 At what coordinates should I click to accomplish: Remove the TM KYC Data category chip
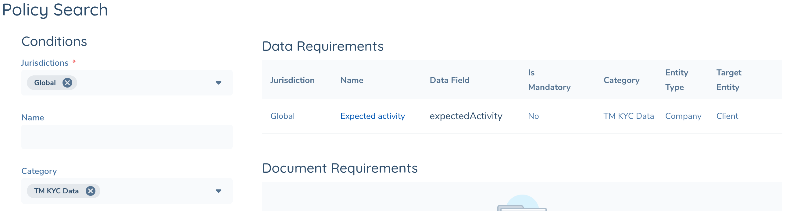pos(90,191)
